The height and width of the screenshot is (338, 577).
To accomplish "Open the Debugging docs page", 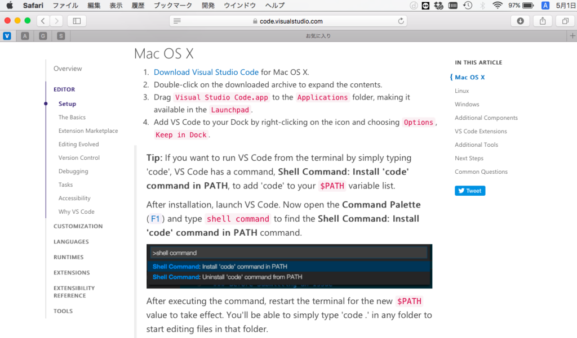I will click(73, 171).
